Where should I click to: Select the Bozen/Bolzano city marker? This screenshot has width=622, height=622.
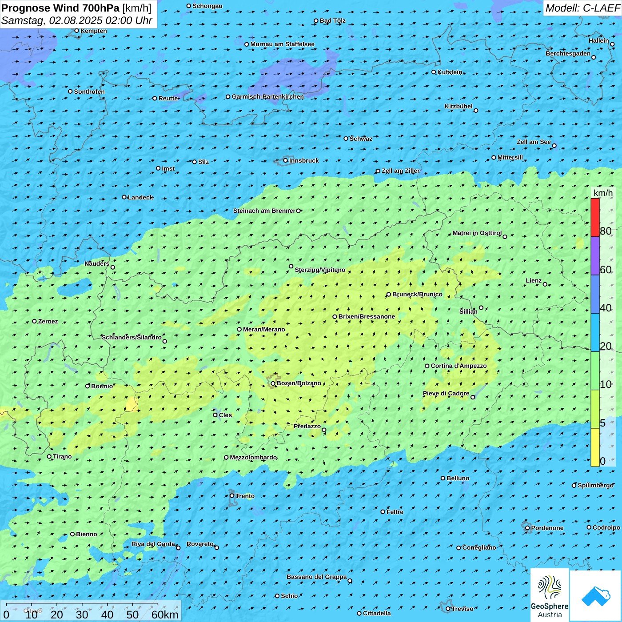coord(273,383)
